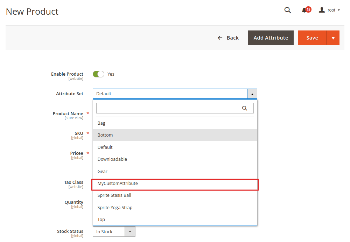Viewport: 350px width, 242px height.
Task: Open the admin search magnifier icon
Action: 287,10
